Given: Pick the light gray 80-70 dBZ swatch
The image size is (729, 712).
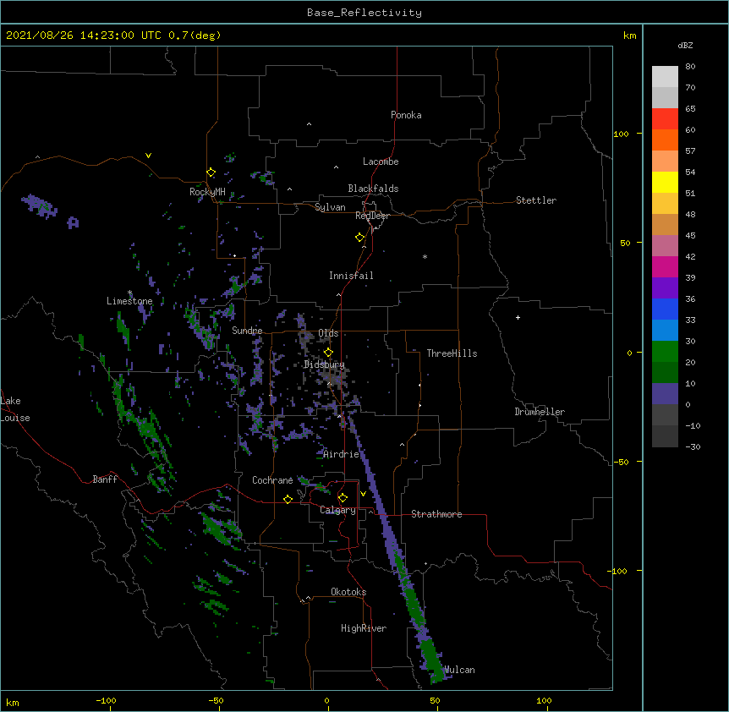Looking at the screenshot, I should pos(665,77).
